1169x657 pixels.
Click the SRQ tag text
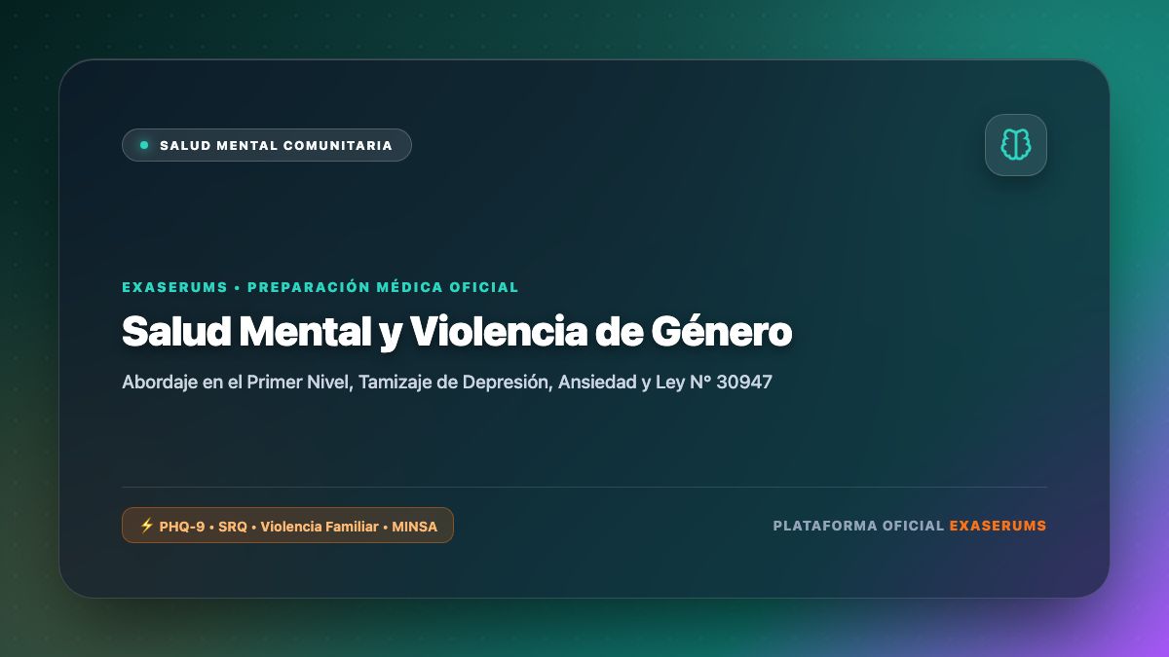(233, 527)
